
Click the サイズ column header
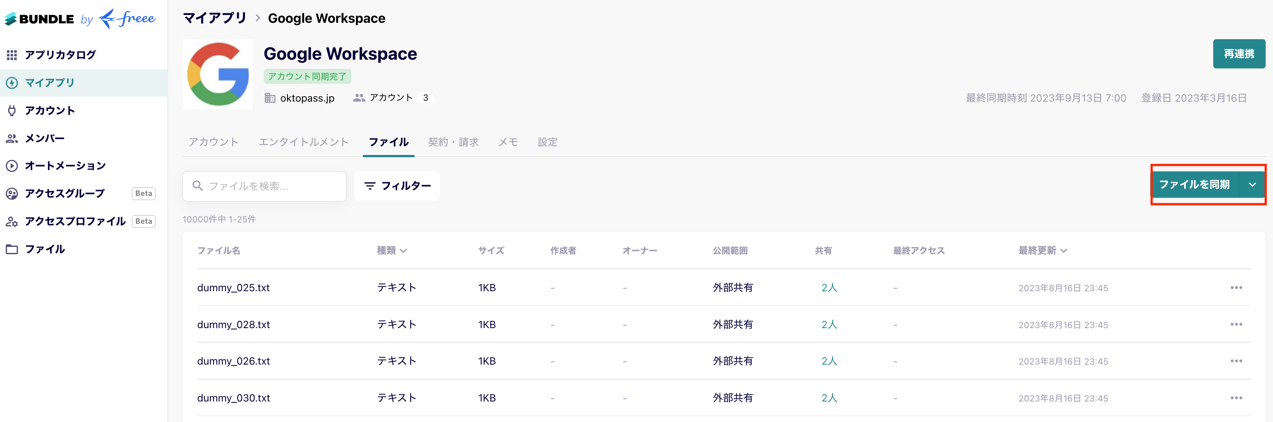click(490, 251)
